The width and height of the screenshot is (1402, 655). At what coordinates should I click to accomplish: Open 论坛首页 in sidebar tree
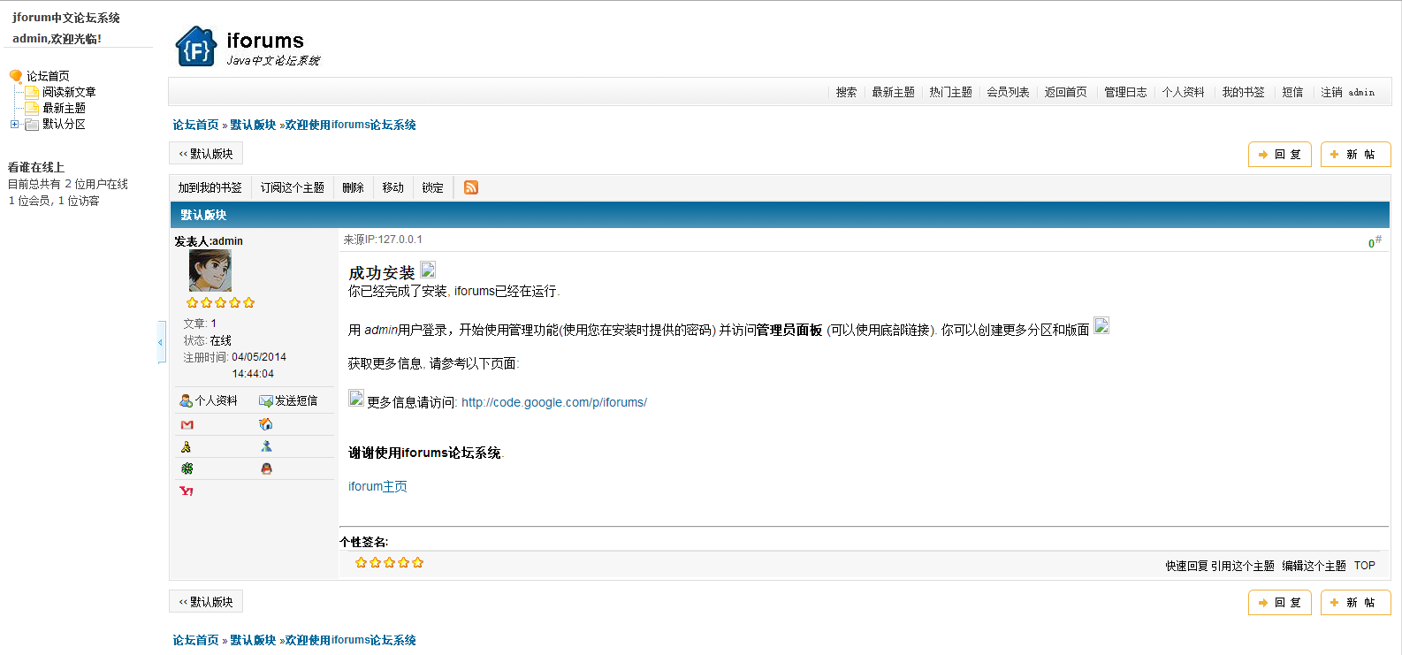tap(48, 76)
